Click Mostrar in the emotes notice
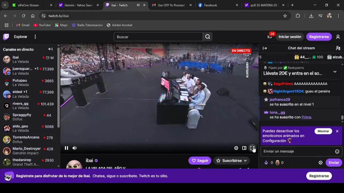344x193 pixels. [x=323, y=131]
